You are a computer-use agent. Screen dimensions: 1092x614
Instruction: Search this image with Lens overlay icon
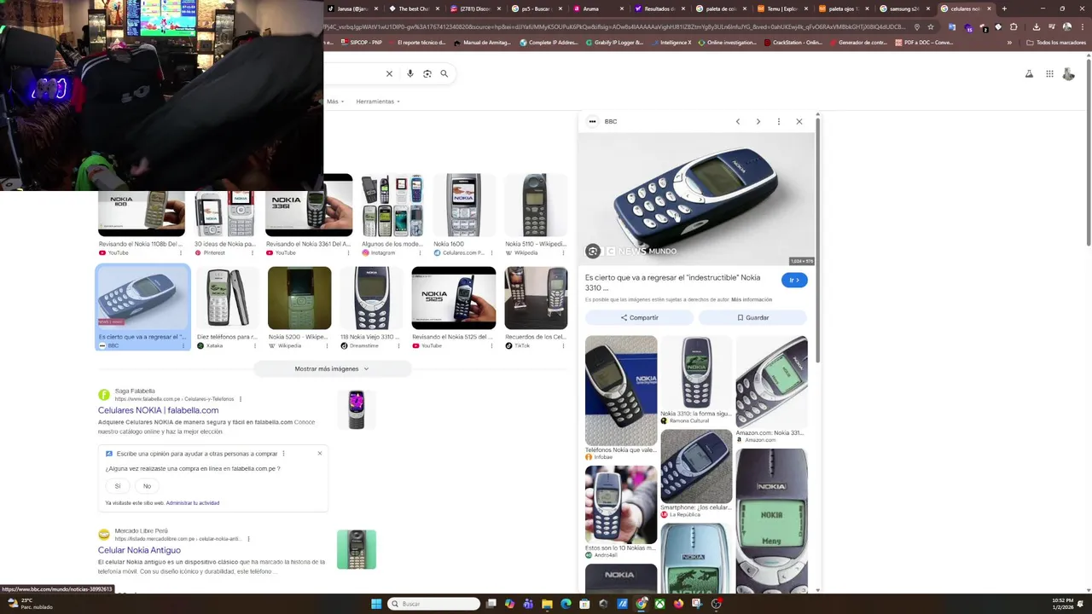pyautogui.click(x=593, y=251)
